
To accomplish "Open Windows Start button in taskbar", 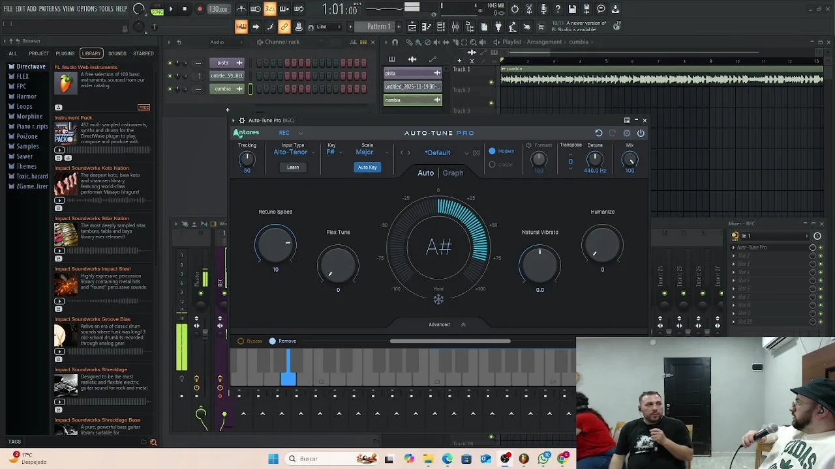I will [273, 459].
